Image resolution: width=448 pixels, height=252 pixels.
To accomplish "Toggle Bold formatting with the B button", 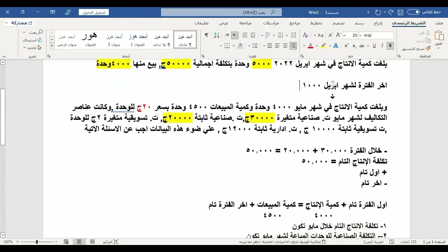I will [390, 45].
